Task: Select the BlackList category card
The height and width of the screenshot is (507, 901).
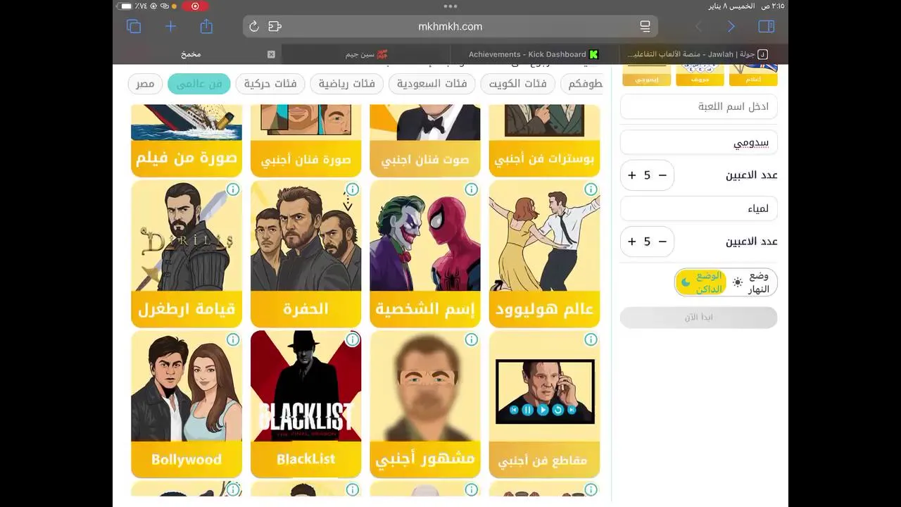Action: point(306,404)
